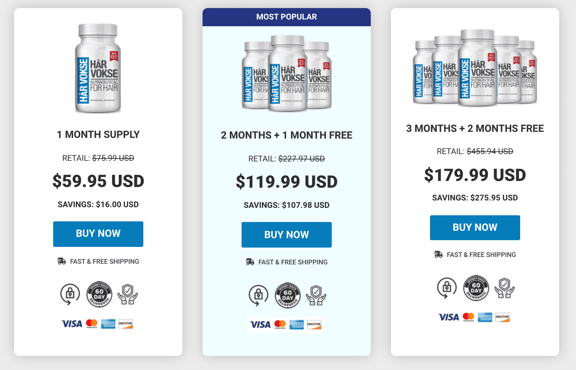Screen dimensions: 576x370
Task: Click the MOST POPULAR banner
Action: 287,17
